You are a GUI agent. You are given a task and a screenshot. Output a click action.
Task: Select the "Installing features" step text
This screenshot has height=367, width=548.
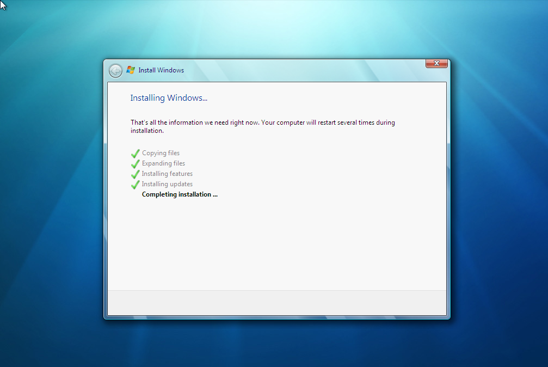(x=167, y=174)
